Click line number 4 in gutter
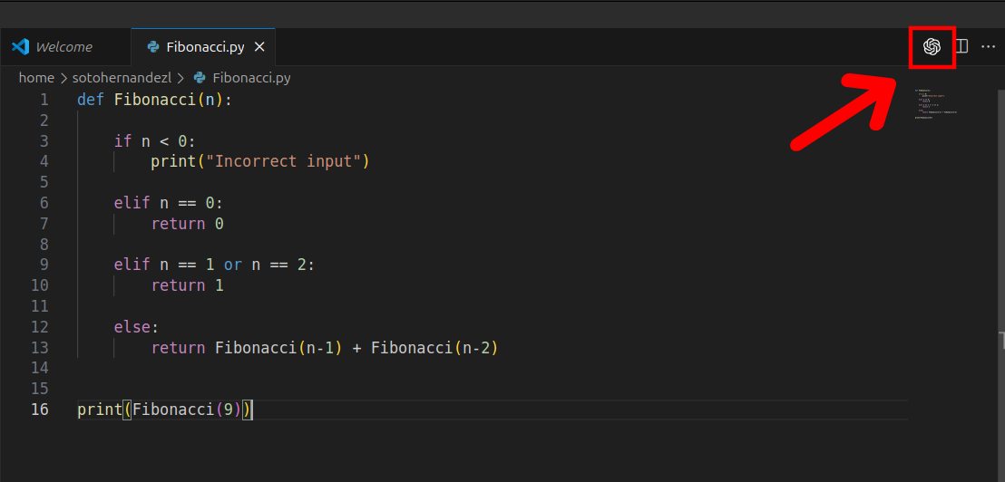Screen dimensions: 1005x482 pos(44,161)
